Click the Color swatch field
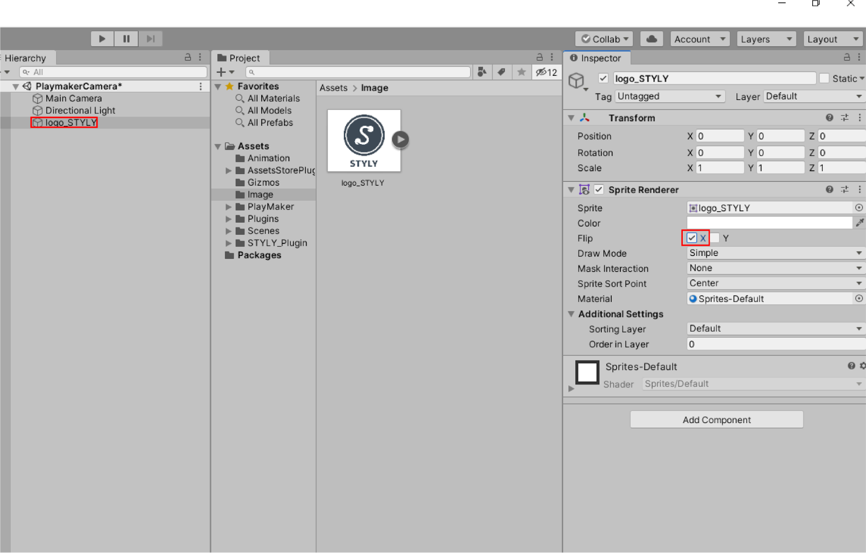Screen dimensions: 866x553 click(x=770, y=223)
